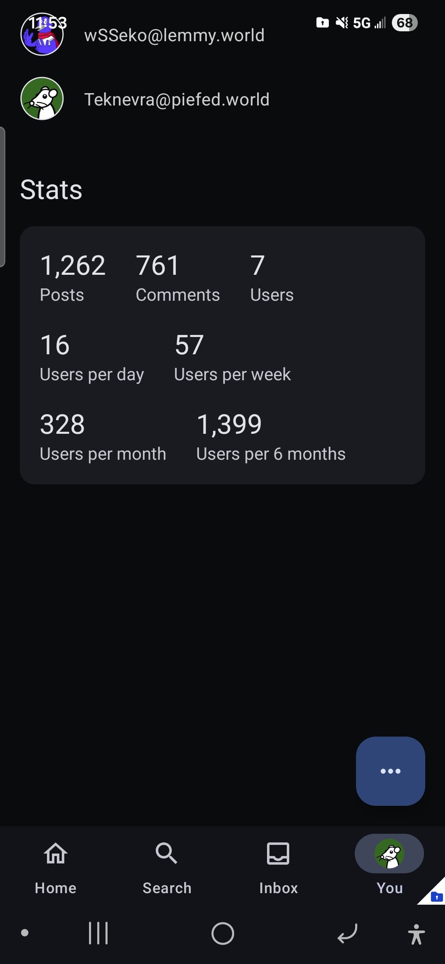Tap the muted sound status icon
Viewport: 445px width, 964px height.
click(342, 23)
